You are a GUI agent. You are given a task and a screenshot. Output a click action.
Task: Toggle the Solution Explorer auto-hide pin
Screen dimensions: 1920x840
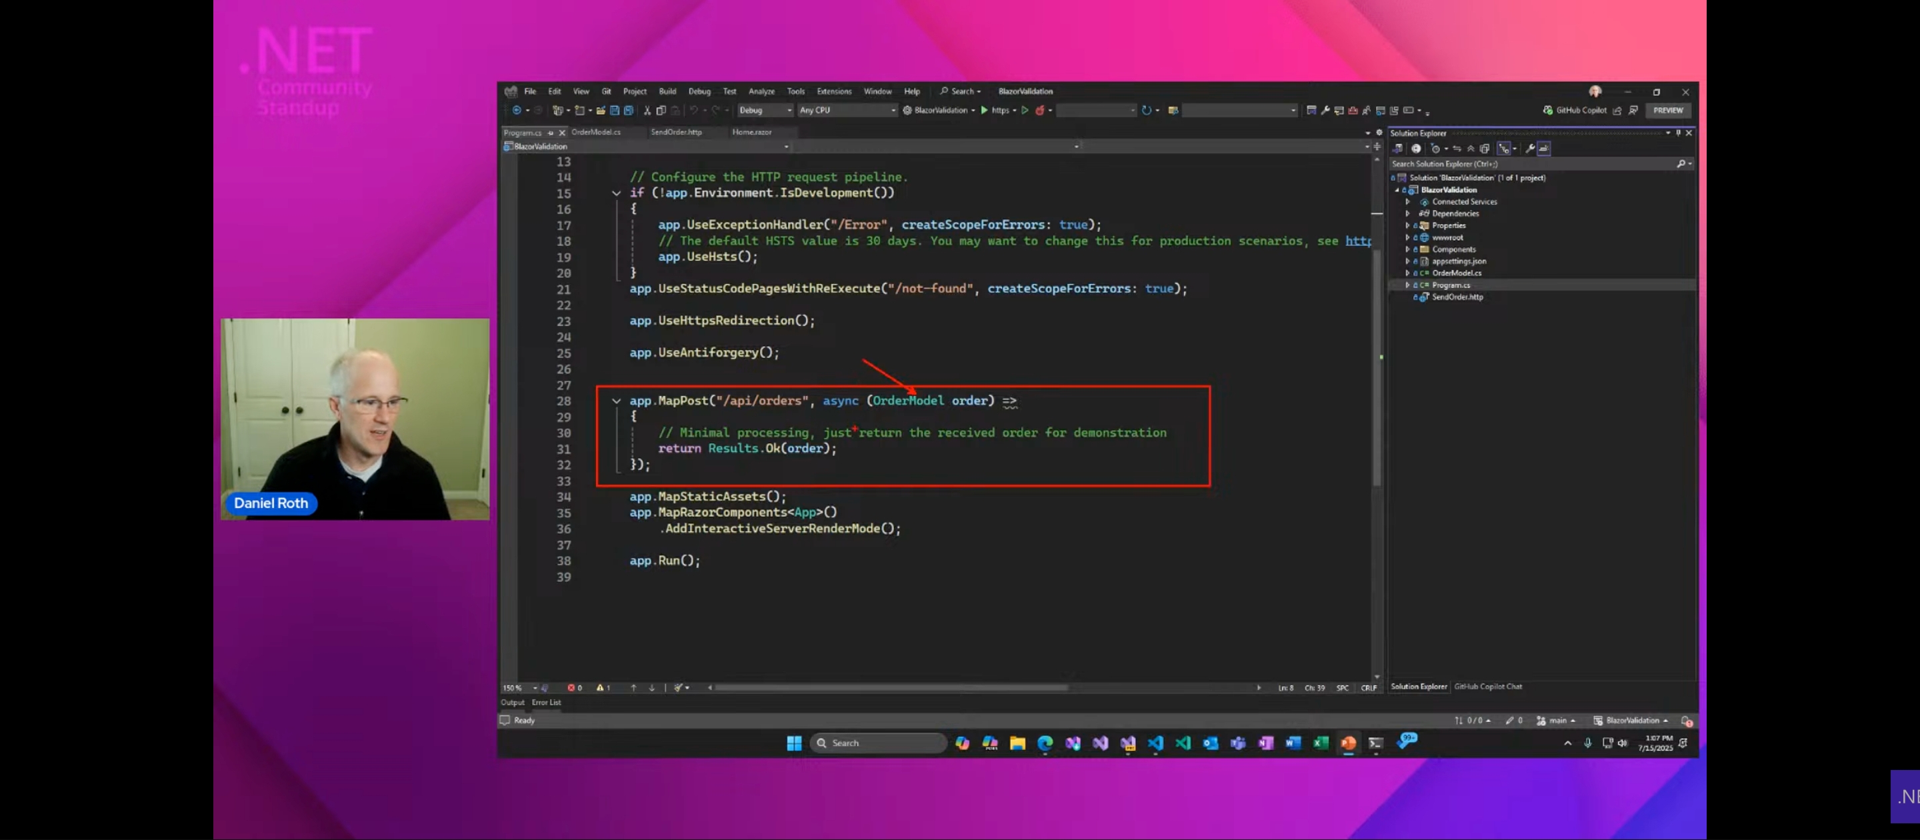[x=1678, y=133]
